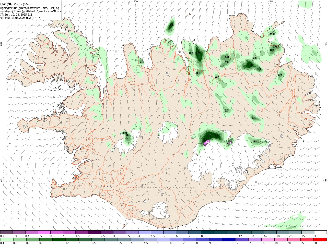The width and height of the screenshot is (327, 245).
Task: Click the '0.6' precipitation value on the map
Action: (217, 77)
